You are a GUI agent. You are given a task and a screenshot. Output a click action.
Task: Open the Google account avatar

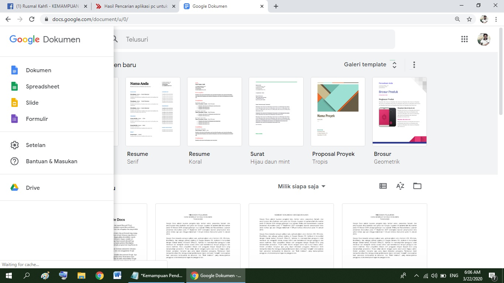coord(484,39)
